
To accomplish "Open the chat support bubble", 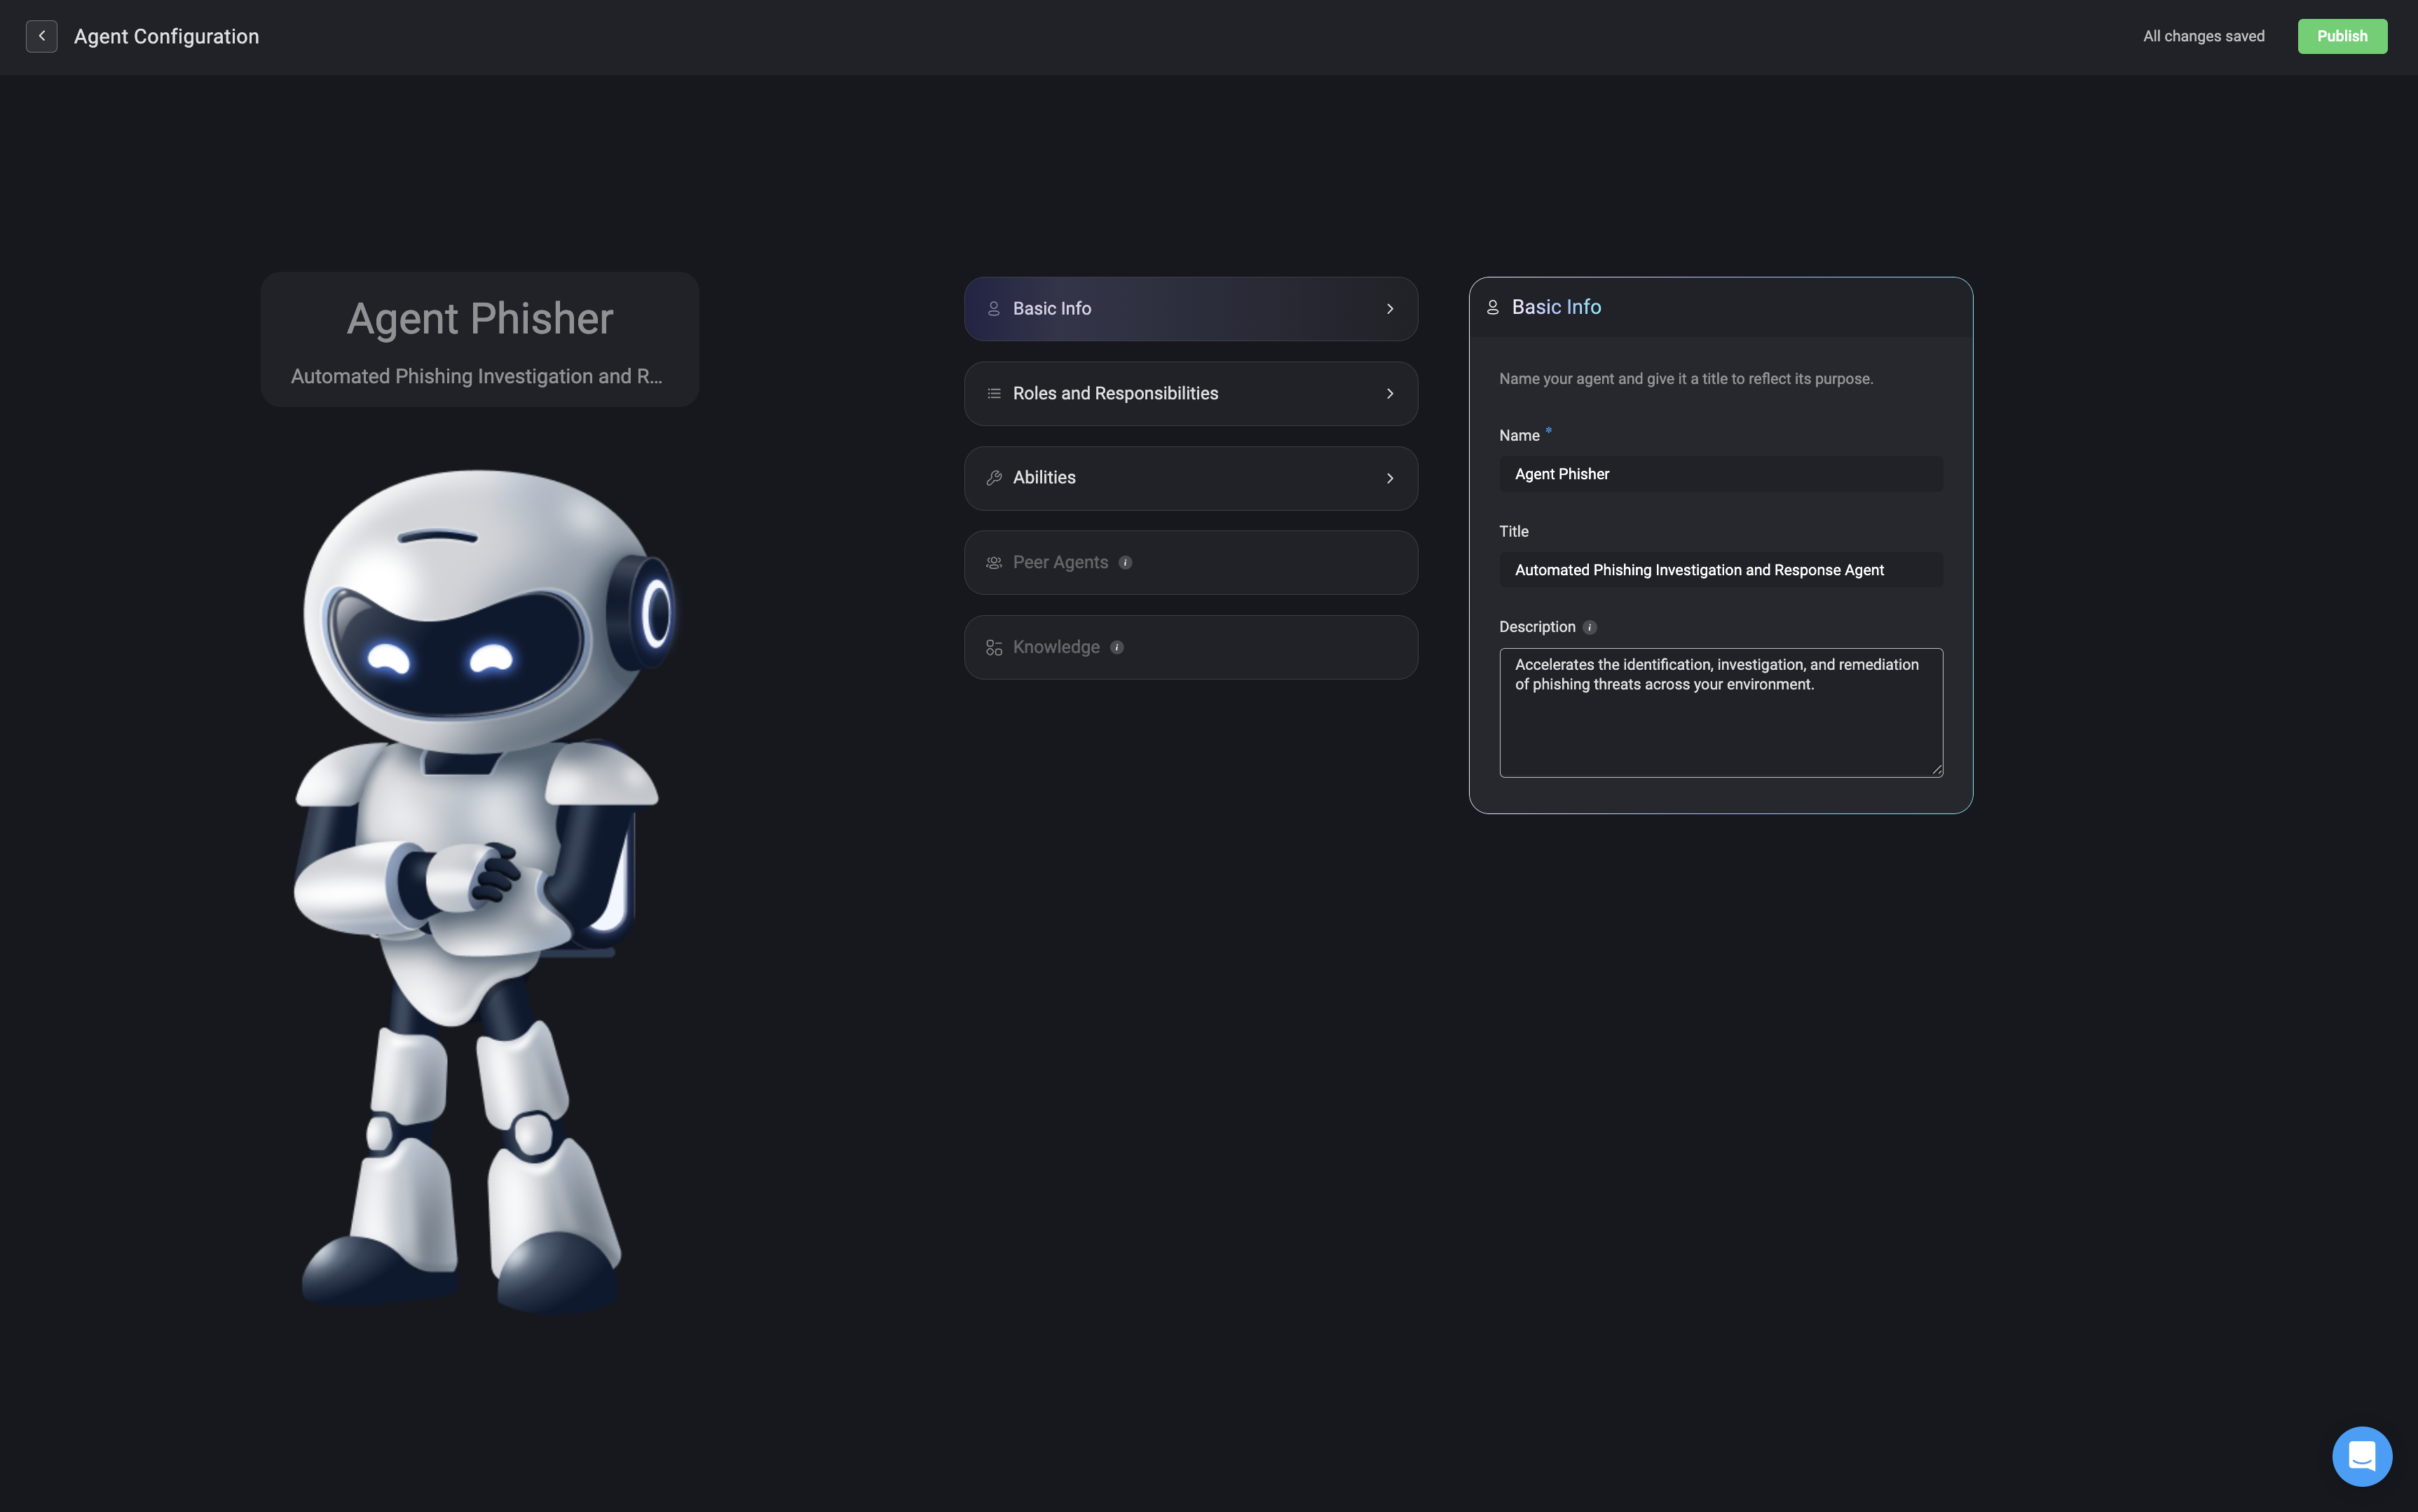I will [2361, 1456].
